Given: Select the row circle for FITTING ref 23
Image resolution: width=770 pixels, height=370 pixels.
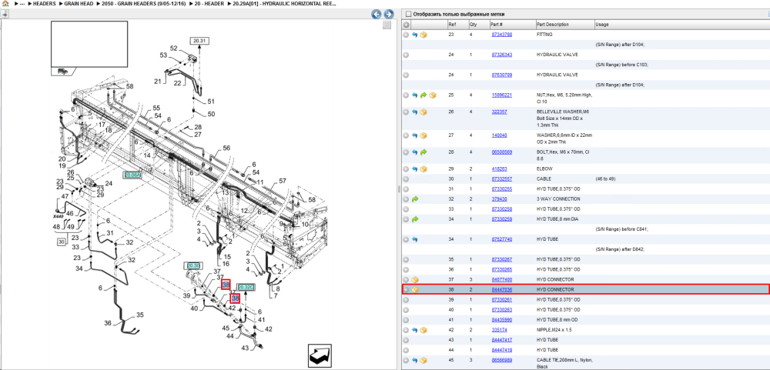Looking at the screenshot, I should [406, 35].
